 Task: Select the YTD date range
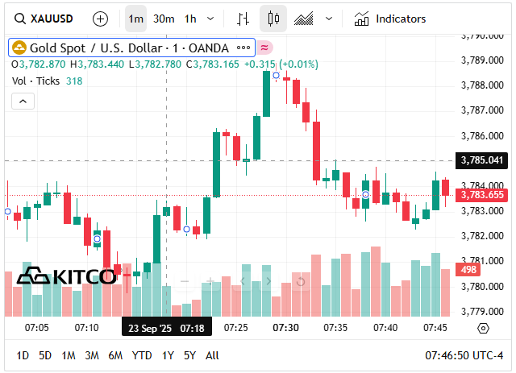(142, 355)
